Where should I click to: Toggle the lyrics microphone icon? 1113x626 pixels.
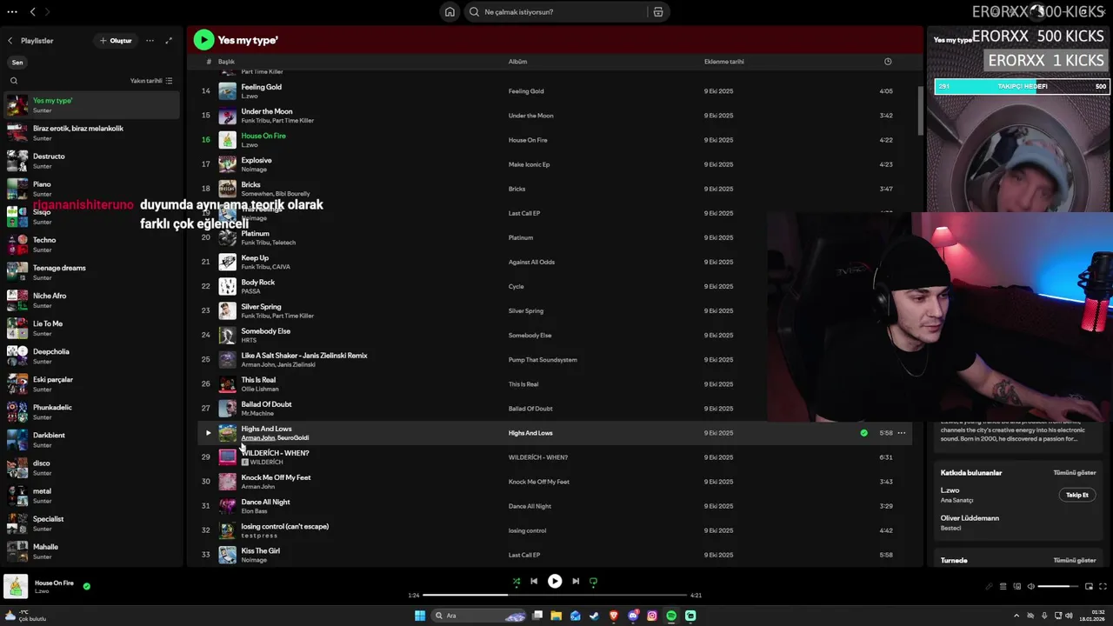[x=989, y=587]
